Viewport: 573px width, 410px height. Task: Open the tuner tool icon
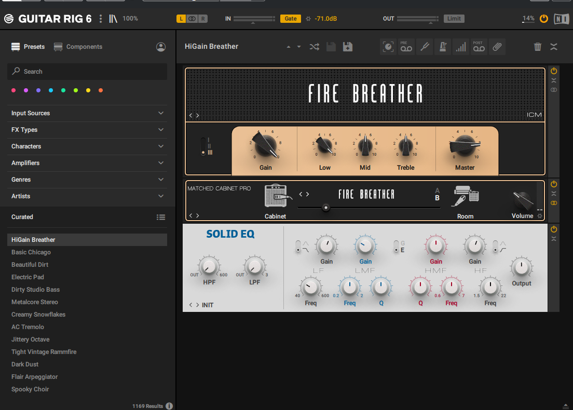click(x=425, y=47)
